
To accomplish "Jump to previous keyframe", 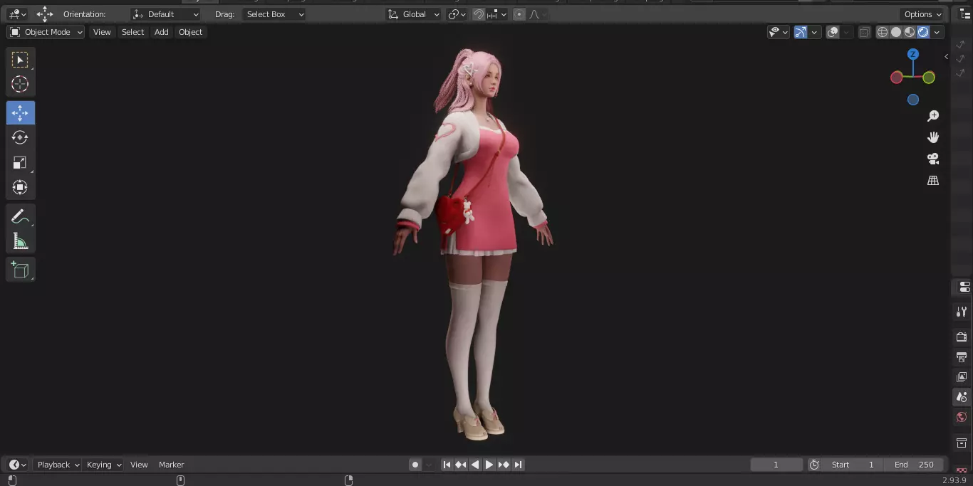I will [461, 465].
